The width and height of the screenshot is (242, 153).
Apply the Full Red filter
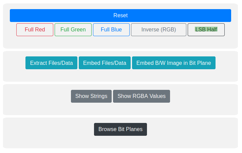point(35,30)
